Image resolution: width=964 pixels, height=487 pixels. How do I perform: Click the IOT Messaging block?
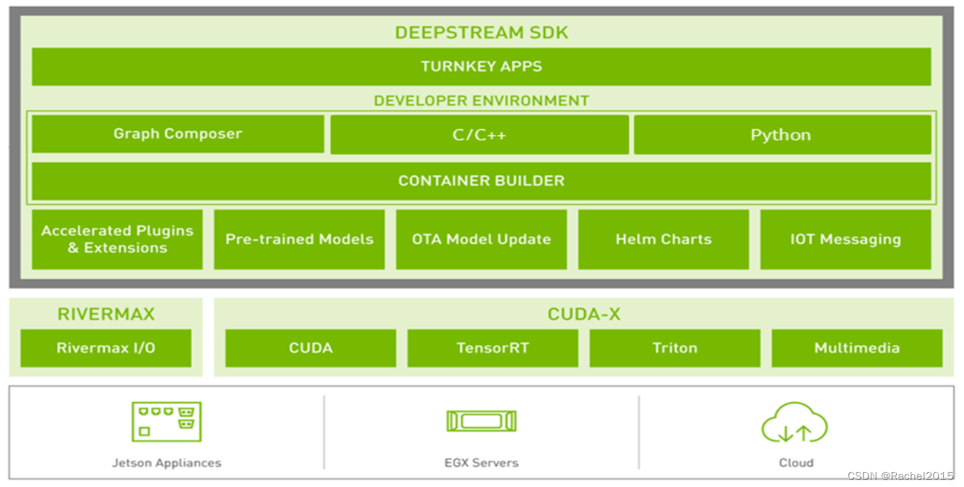(x=845, y=239)
